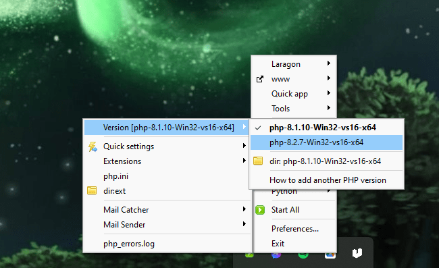Screen dimensions: 439x268
Task: Click the checkmark beside php-8.1.10 version
Action: (x=258, y=128)
